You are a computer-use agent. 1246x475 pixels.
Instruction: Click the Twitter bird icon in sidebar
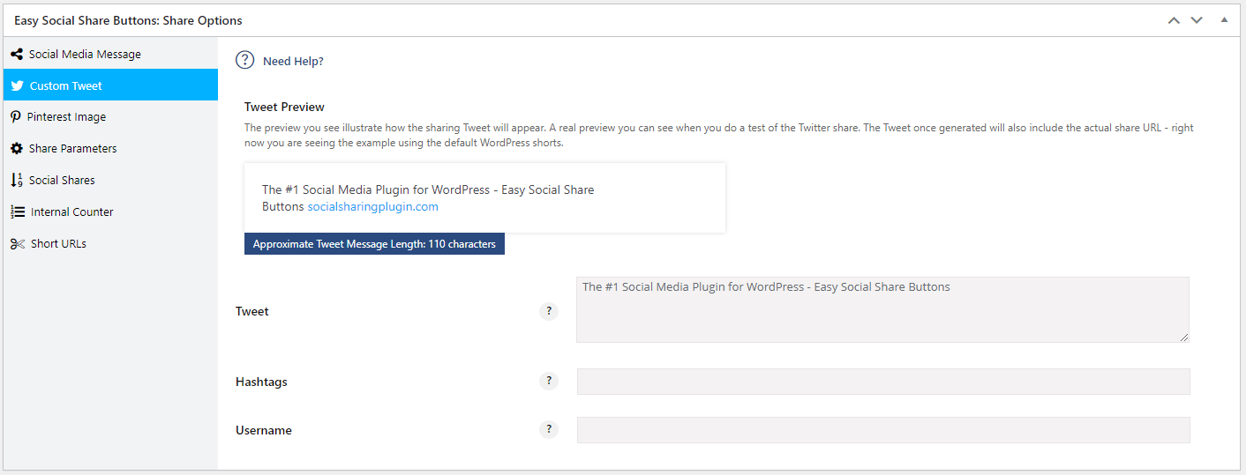click(17, 85)
